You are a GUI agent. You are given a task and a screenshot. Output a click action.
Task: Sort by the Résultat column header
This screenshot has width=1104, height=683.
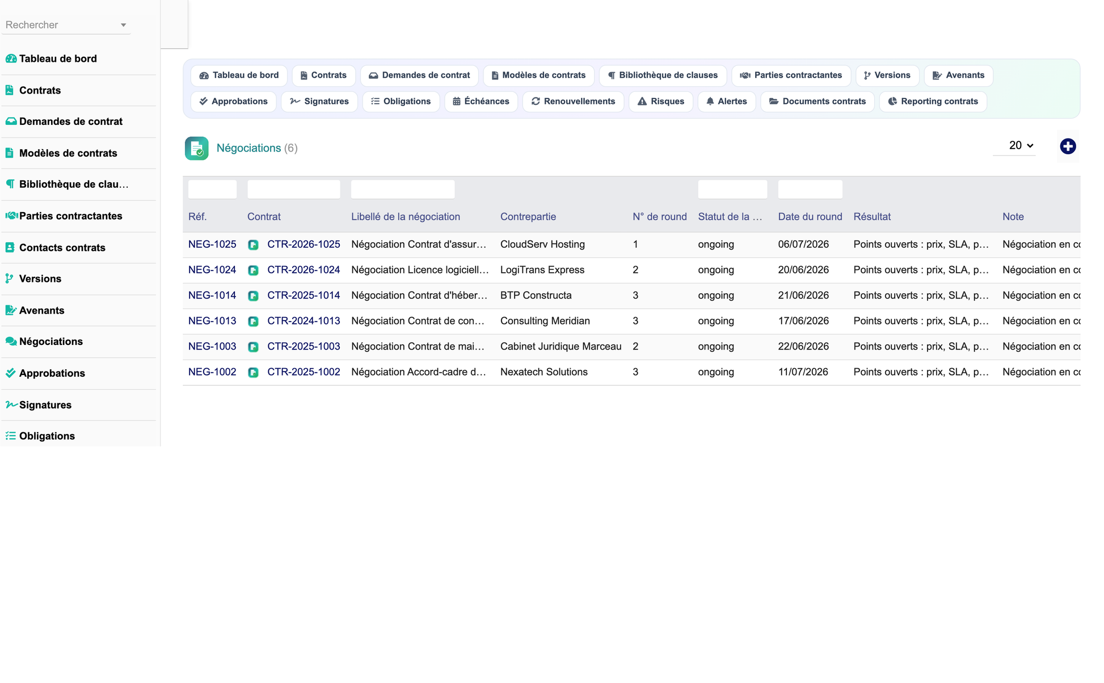pyautogui.click(x=872, y=217)
